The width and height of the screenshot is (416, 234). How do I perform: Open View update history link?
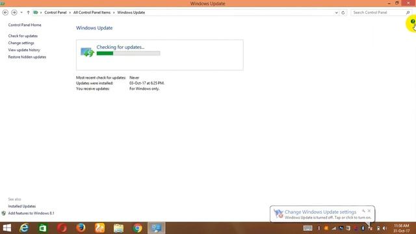[x=24, y=50]
